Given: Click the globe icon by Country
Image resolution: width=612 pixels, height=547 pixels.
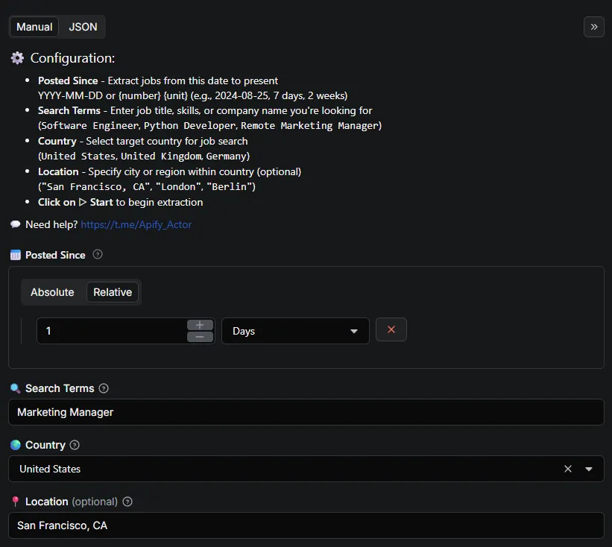Looking at the screenshot, I should click(x=15, y=445).
